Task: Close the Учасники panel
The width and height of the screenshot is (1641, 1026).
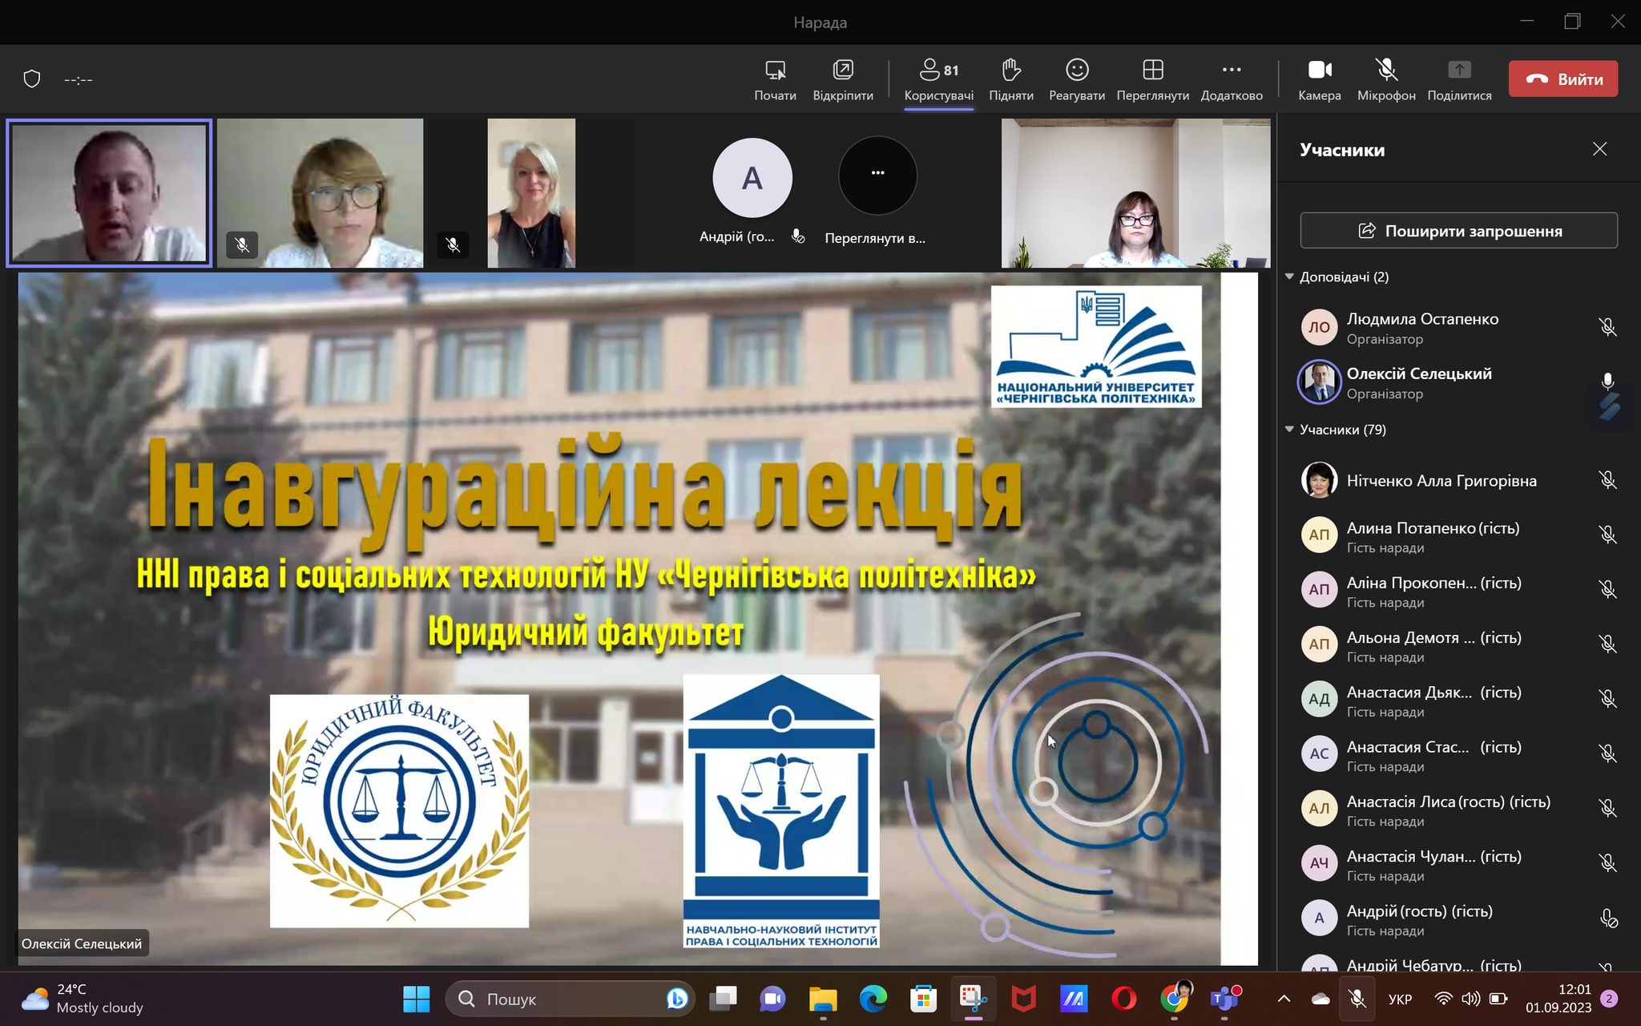Action: point(1599,149)
